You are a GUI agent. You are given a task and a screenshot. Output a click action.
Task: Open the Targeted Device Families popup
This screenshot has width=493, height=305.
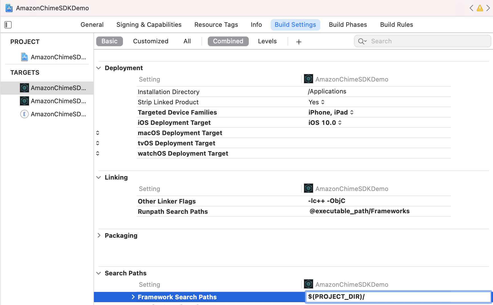pyautogui.click(x=331, y=112)
